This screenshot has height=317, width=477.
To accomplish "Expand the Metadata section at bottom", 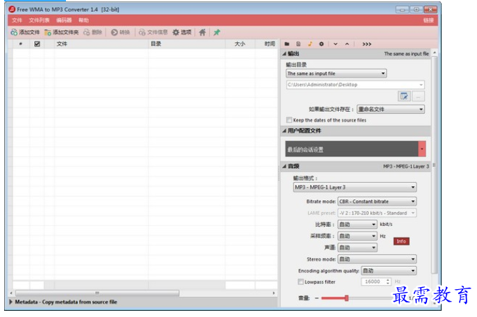I will click(11, 302).
